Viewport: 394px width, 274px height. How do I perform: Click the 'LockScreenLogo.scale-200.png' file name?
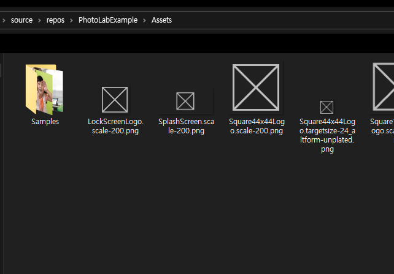coord(115,126)
